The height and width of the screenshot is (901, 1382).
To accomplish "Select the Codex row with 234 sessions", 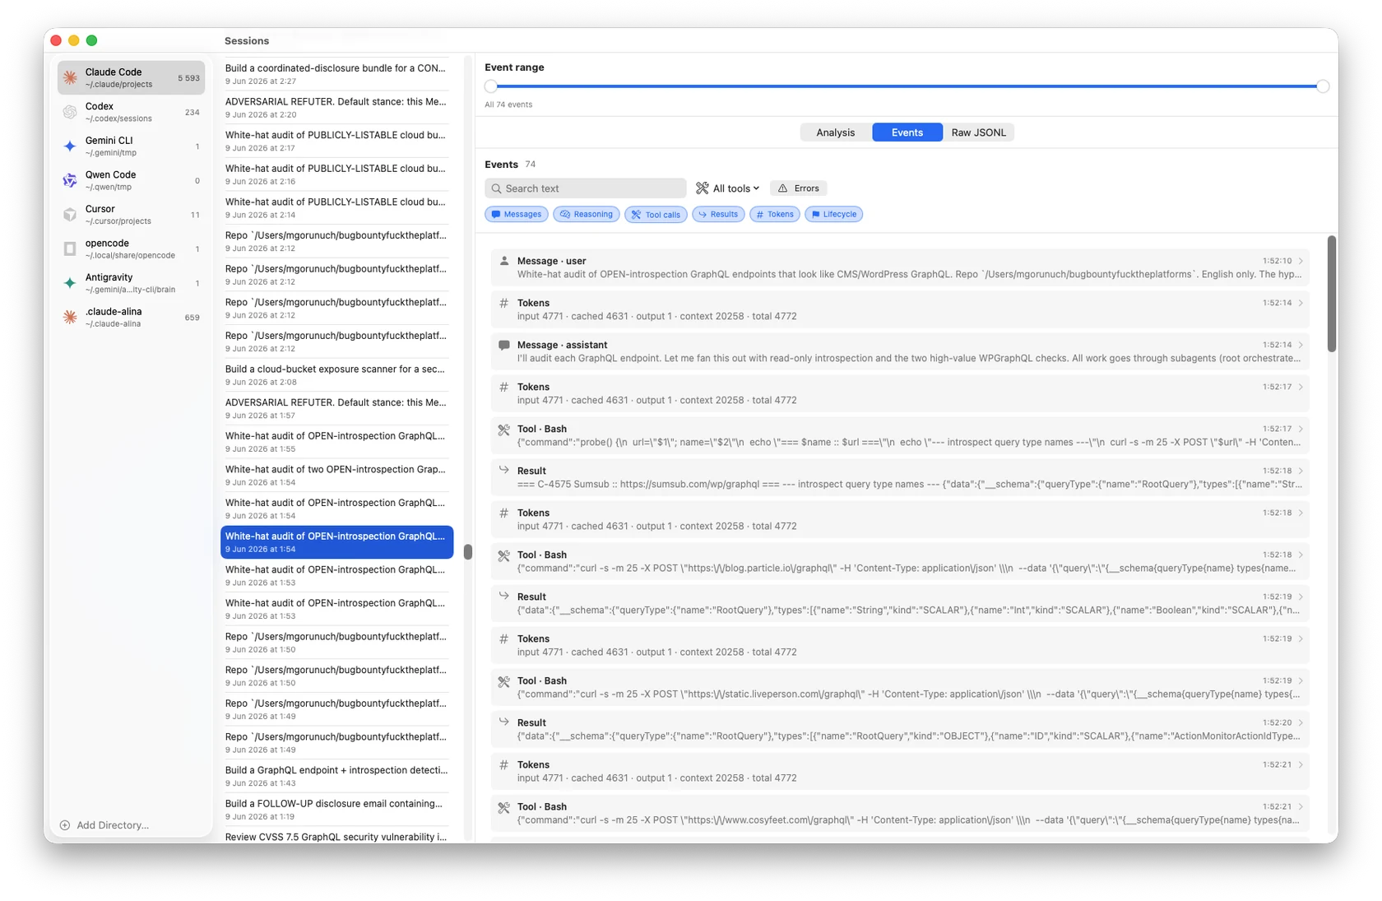I will click(x=132, y=112).
